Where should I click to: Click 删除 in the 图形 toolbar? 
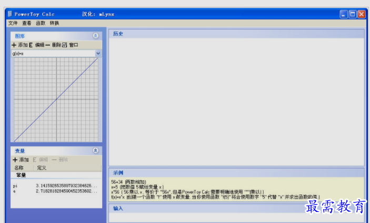tap(53, 45)
